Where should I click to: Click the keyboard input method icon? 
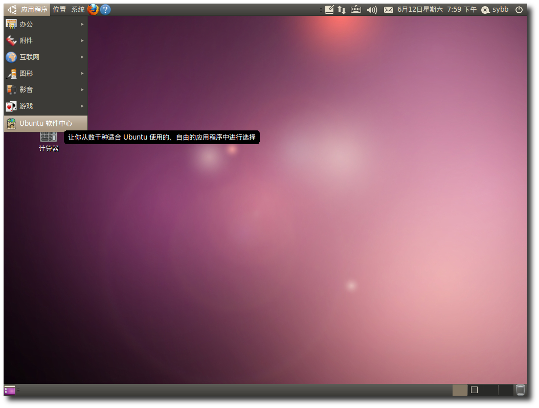pyautogui.click(x=356, y=10)
